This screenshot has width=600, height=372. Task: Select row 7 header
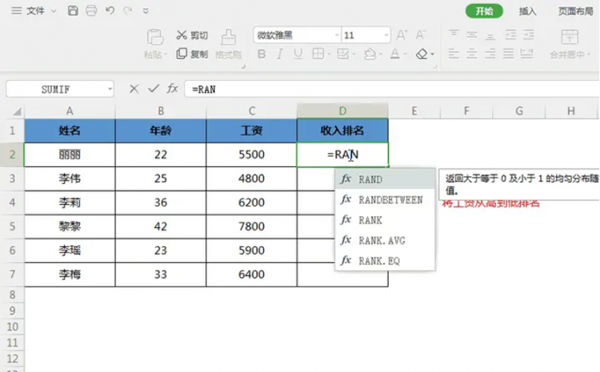tap(12, 274)
